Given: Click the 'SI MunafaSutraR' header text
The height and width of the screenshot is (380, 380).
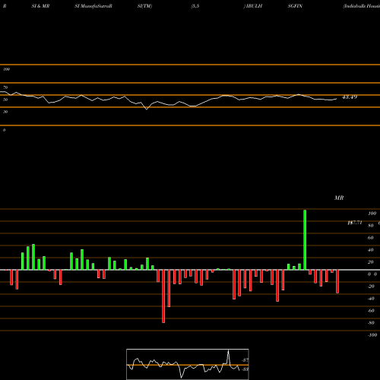Looking at the screenshot, I should 93,6.
